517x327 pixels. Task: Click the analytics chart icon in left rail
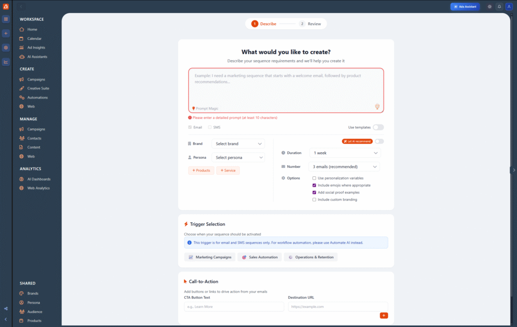click(x=6, y=62)
